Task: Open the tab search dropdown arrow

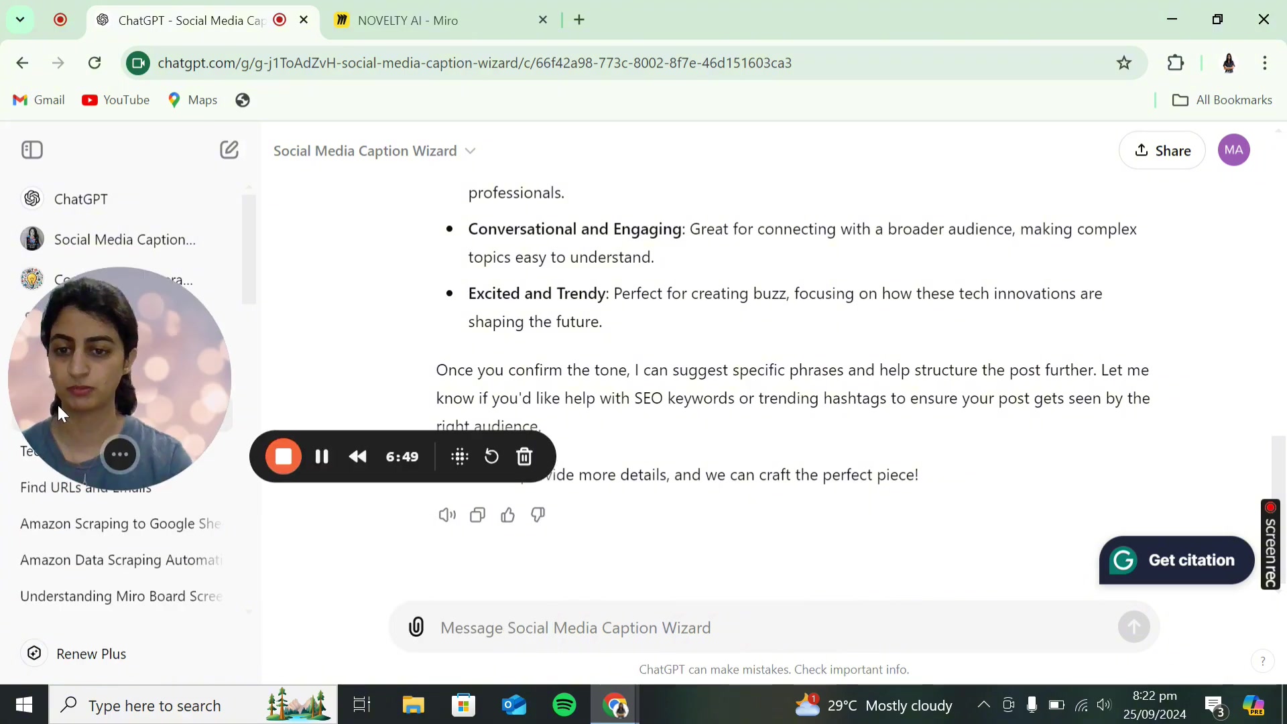Action: click(x=20, y=19)
